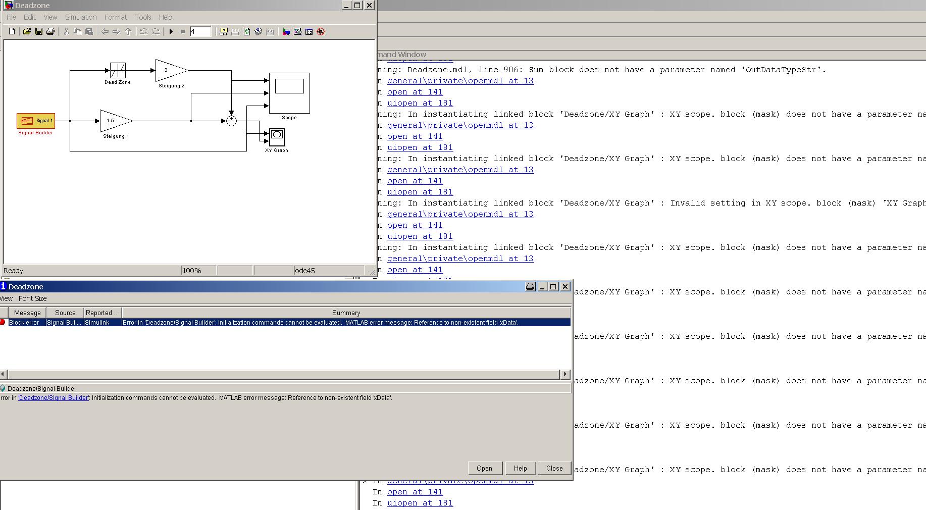Image resolution: width=926 pixels, height=510 pixels.
Task: Click the Open button in diagnostics dialog
Action: point(484,469)
